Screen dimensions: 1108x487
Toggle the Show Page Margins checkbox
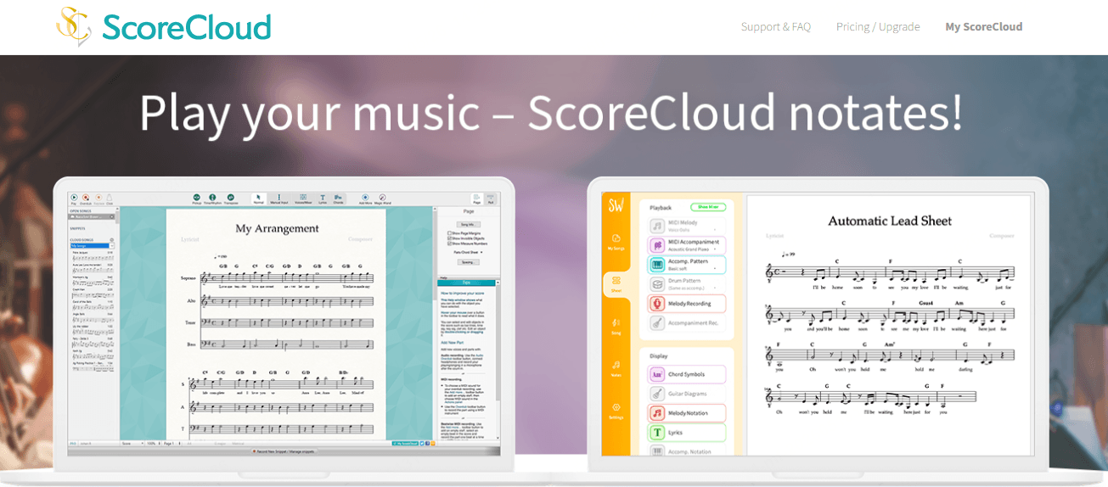(449, 232)
